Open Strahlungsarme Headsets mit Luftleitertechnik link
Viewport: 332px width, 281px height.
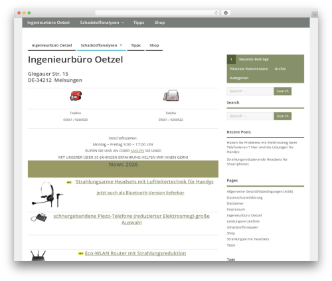point(145,182)
